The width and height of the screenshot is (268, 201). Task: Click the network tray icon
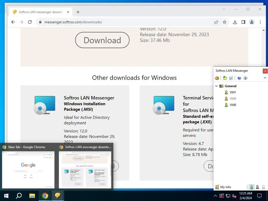(x=228, y=196)
